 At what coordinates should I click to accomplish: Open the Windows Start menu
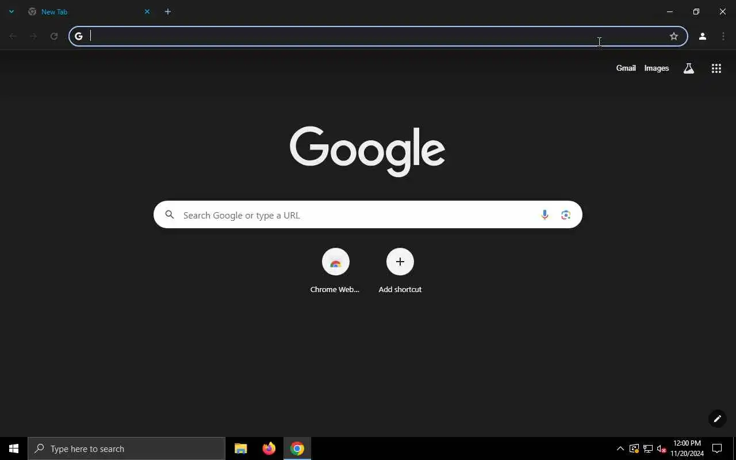pos(14,448)
